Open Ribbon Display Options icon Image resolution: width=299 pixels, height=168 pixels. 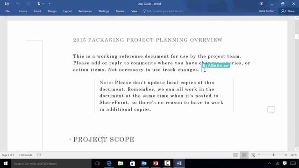pos(261,4)
